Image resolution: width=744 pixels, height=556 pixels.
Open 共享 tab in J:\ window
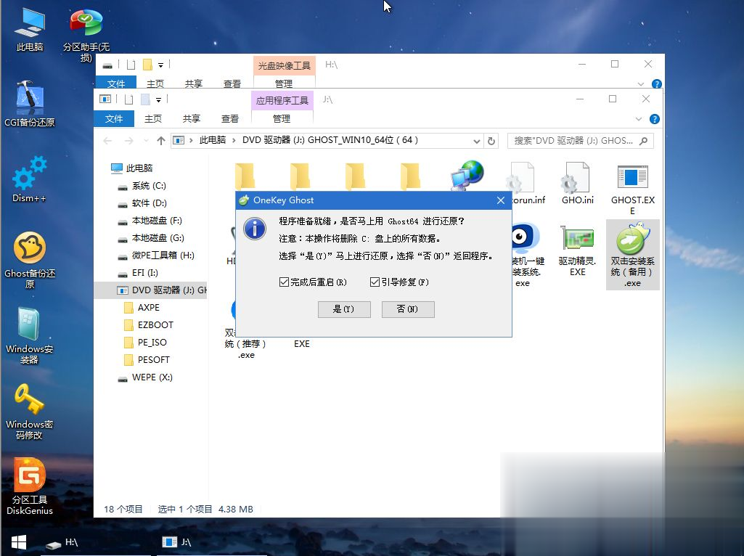191,118
